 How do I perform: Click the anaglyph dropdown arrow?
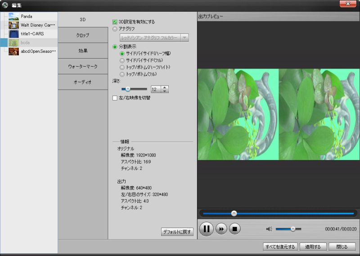[184, 38]
